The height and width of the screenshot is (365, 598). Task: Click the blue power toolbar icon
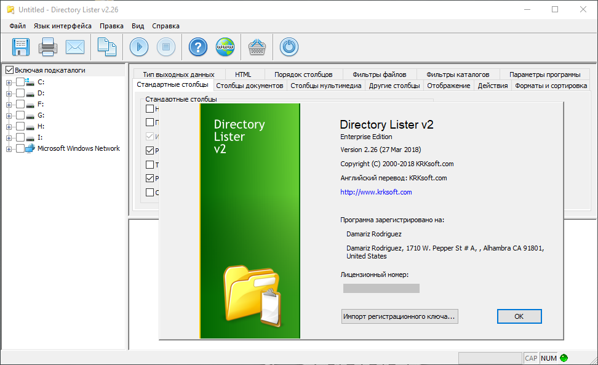pos(289,47)
